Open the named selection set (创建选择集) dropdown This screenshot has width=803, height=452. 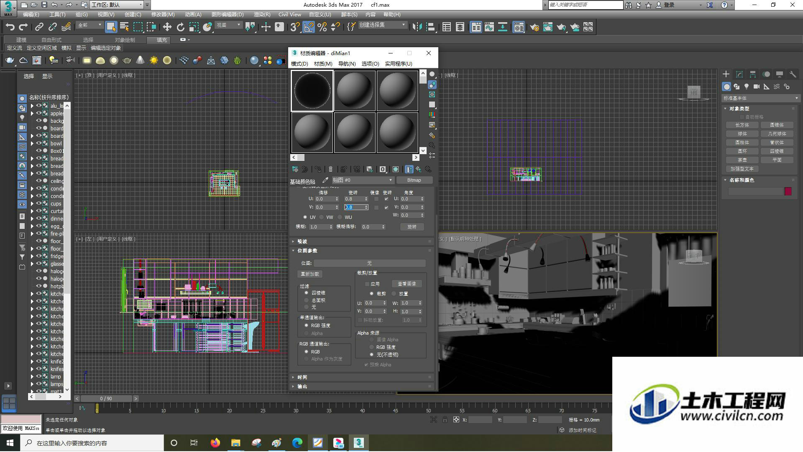pos(383,25)
